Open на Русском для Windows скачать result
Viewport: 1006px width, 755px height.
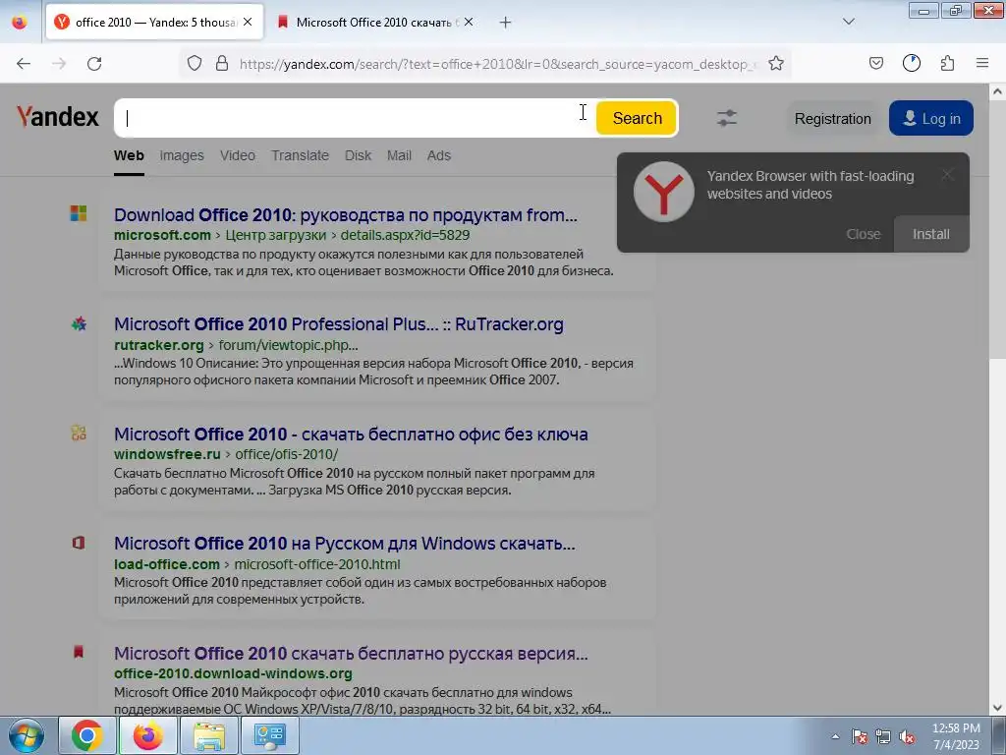(x=345, y=543)
